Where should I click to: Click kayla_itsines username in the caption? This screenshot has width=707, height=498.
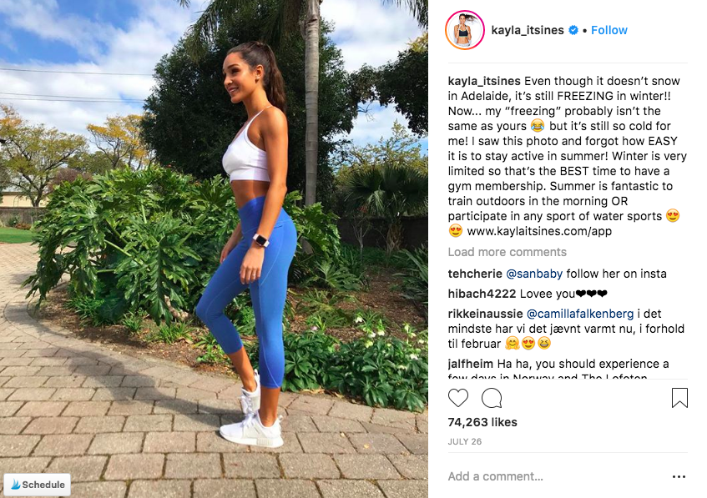click(484, 81)
